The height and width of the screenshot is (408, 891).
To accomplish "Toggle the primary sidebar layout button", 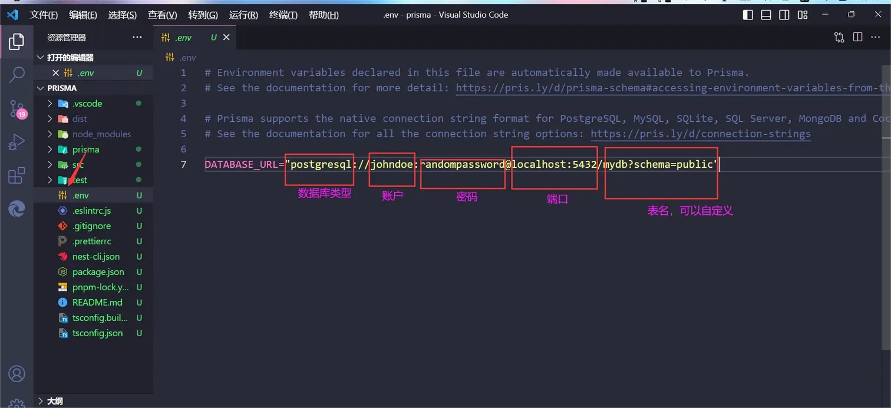I will point(748,15).
